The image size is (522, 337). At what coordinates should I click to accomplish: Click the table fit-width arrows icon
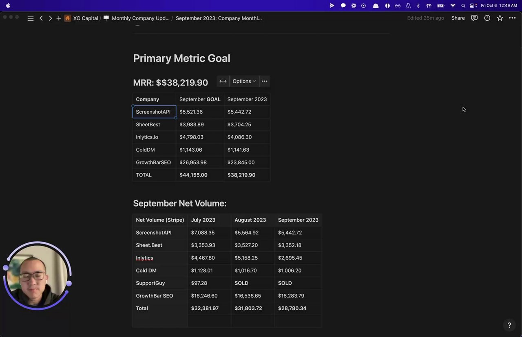point(223,81)
